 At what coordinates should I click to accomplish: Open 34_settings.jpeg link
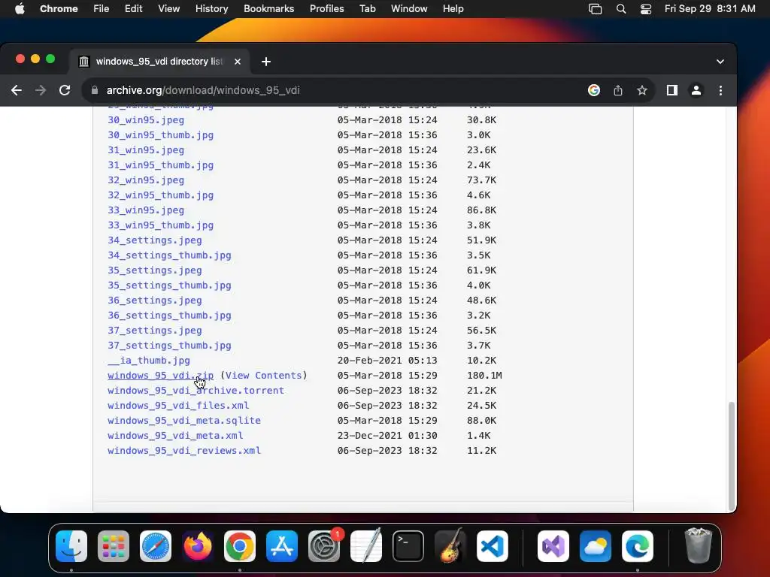coord(155,240)
